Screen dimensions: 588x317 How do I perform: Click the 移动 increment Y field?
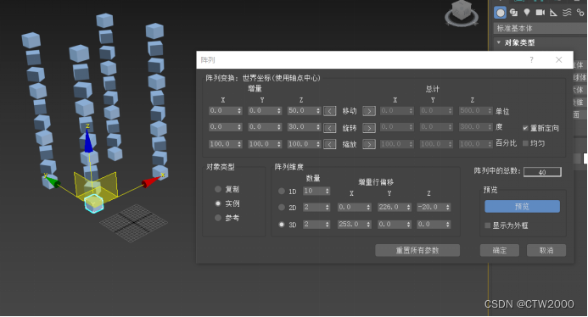261,111
